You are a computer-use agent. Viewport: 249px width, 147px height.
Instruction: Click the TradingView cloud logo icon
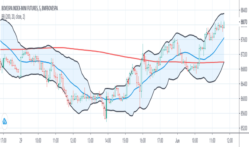point(5,121)
